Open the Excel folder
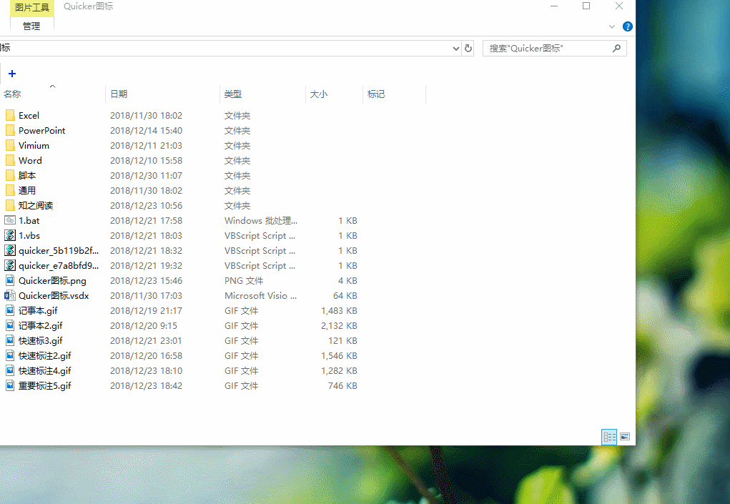 (x=30, y=115)
